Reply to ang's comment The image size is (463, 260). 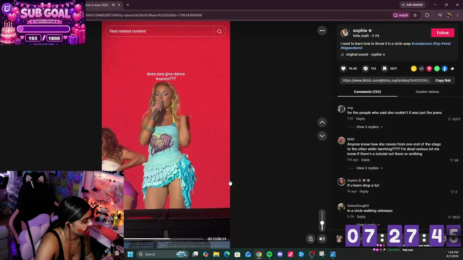point(360,119)
